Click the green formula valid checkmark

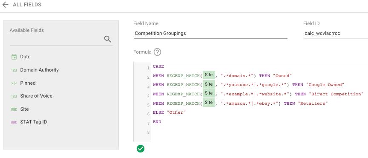click(141, 149)
